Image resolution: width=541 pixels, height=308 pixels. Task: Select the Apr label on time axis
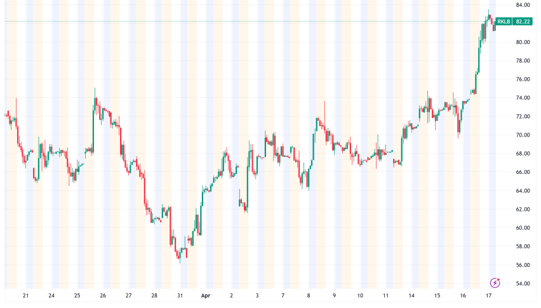click(206, 296)
